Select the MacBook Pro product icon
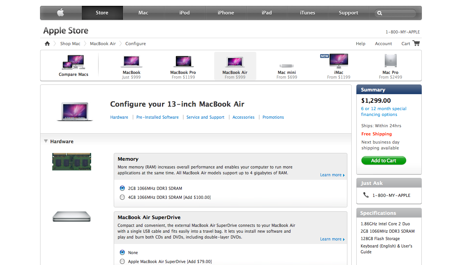The width and height of the screenshot is (465, 265). [183, 61]
